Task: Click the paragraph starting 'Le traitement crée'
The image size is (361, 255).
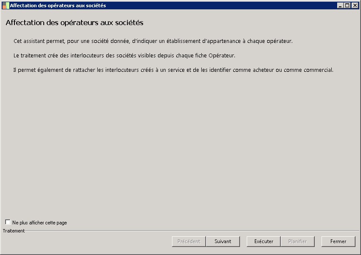Action: (x=124, y=56)
